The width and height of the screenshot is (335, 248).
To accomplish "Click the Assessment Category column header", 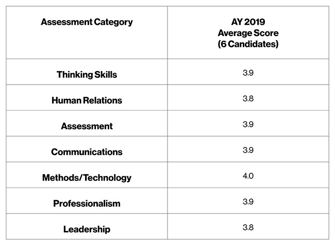I will 87,22.
